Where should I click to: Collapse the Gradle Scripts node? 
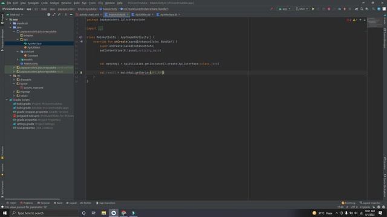tap(7, 99)
